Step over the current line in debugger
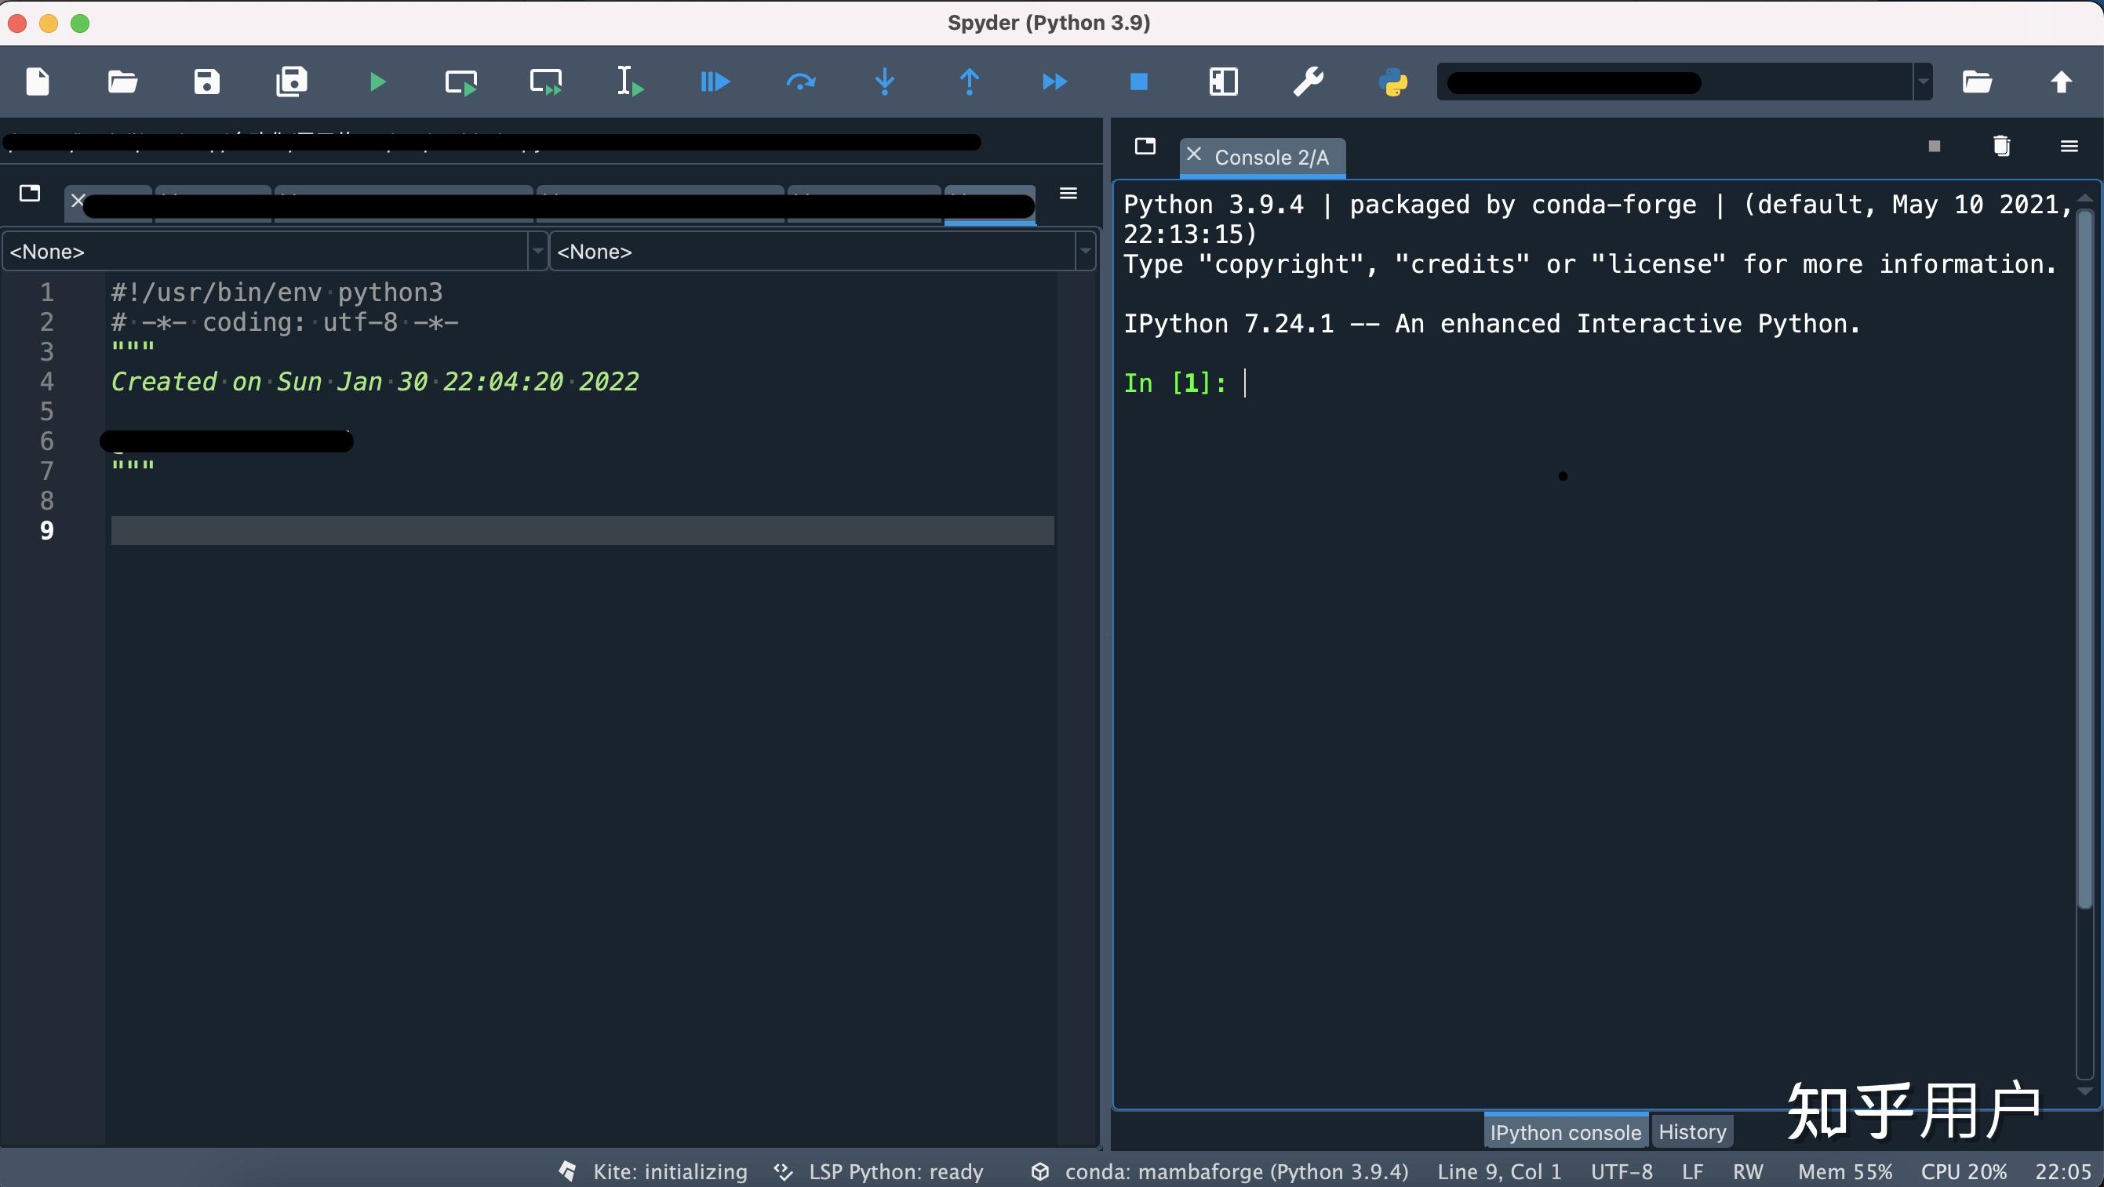The height and width of the screenshot is (1187, 2104). tap(800, 82)
